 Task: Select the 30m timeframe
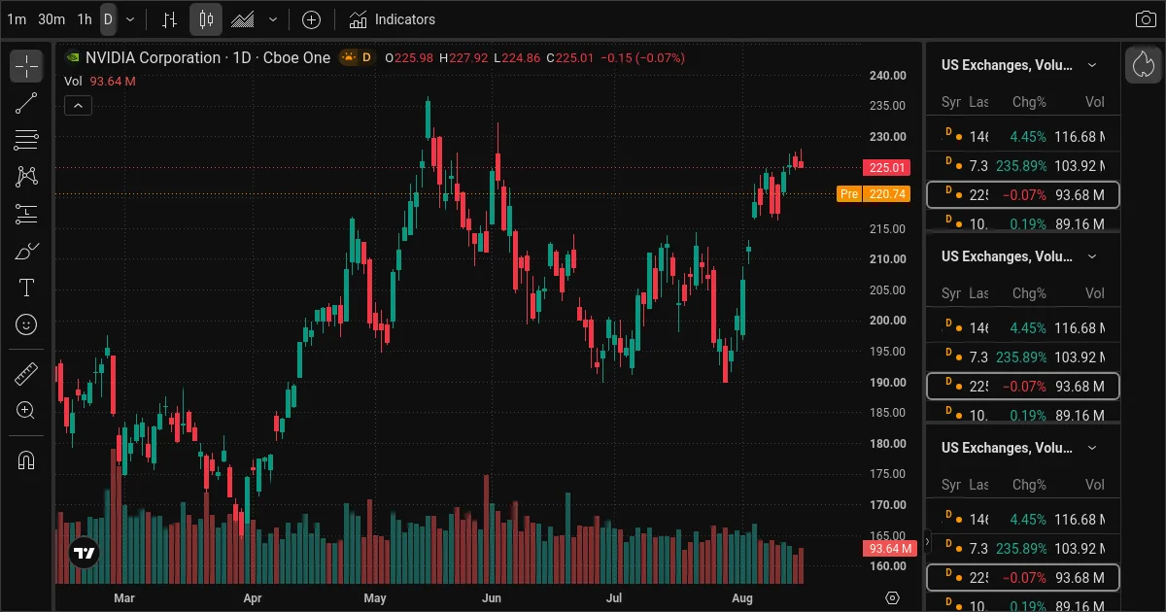pos(51,19)
